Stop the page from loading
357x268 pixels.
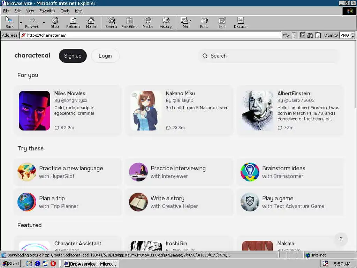point(55,23)
